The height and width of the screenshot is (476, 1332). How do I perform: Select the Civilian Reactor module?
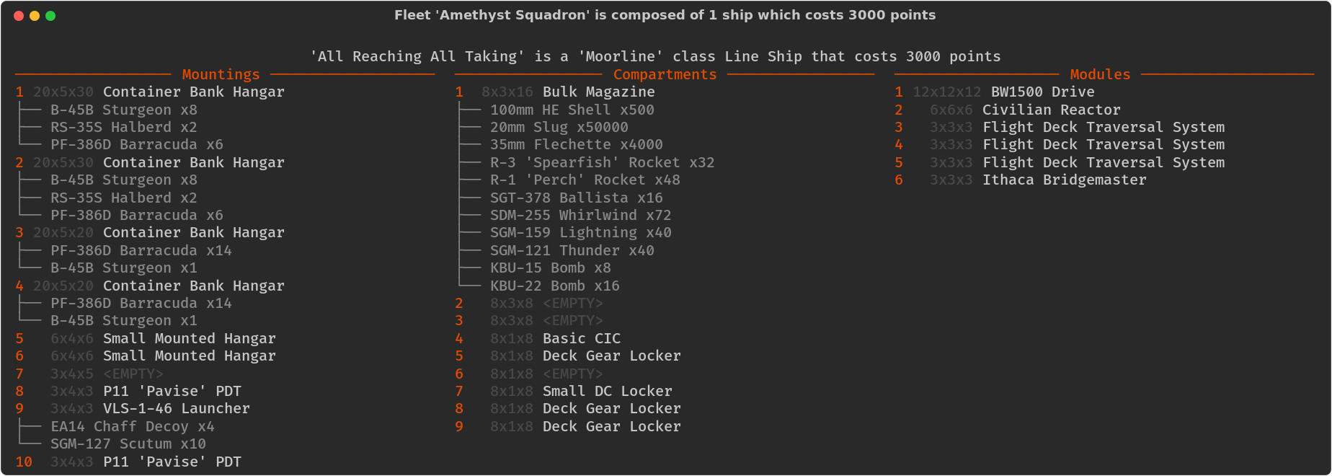(1051, 110)
